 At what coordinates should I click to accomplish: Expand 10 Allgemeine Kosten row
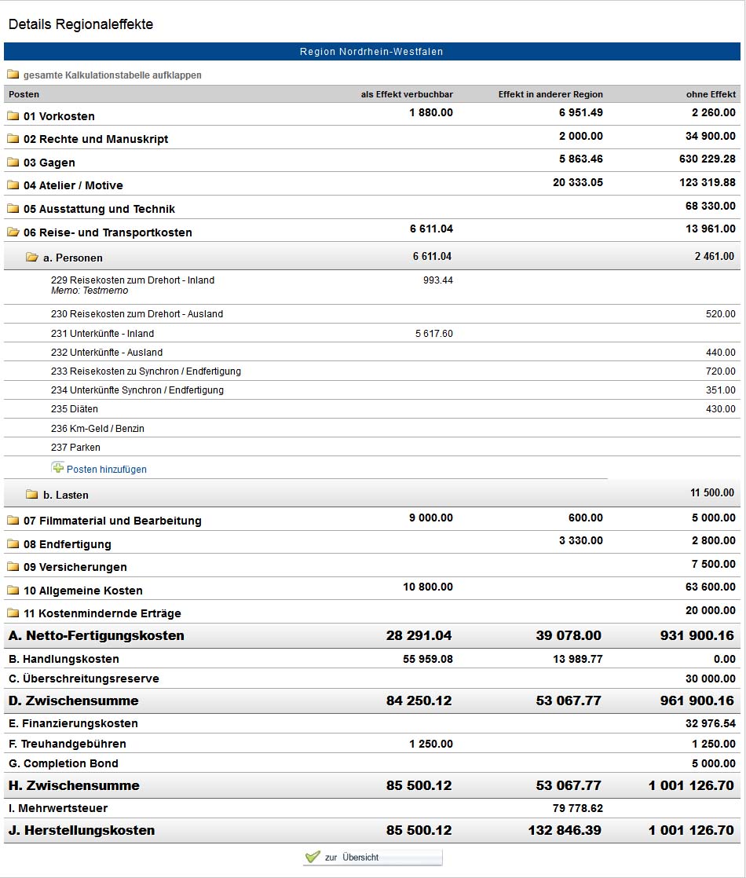click(83, 591)
